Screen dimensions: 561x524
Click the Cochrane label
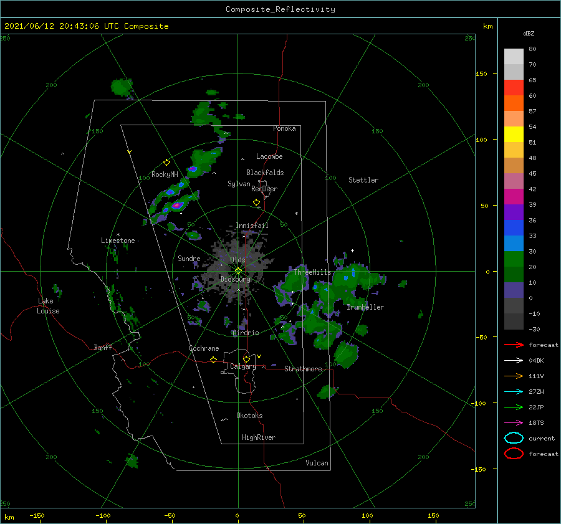click(204, 348)
